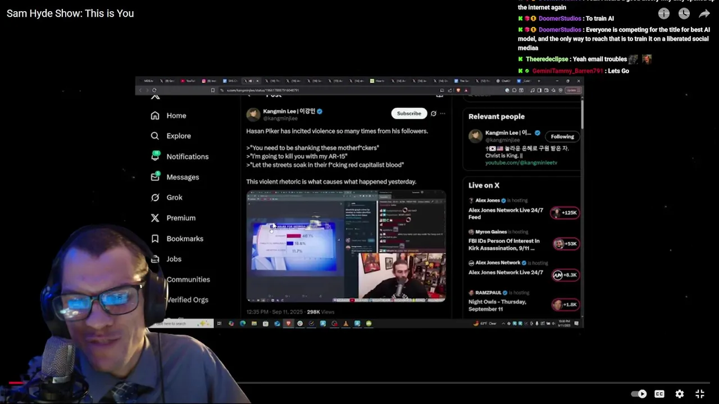
Task: Open the post's three-dot more menu
Action: click(443, 113)
